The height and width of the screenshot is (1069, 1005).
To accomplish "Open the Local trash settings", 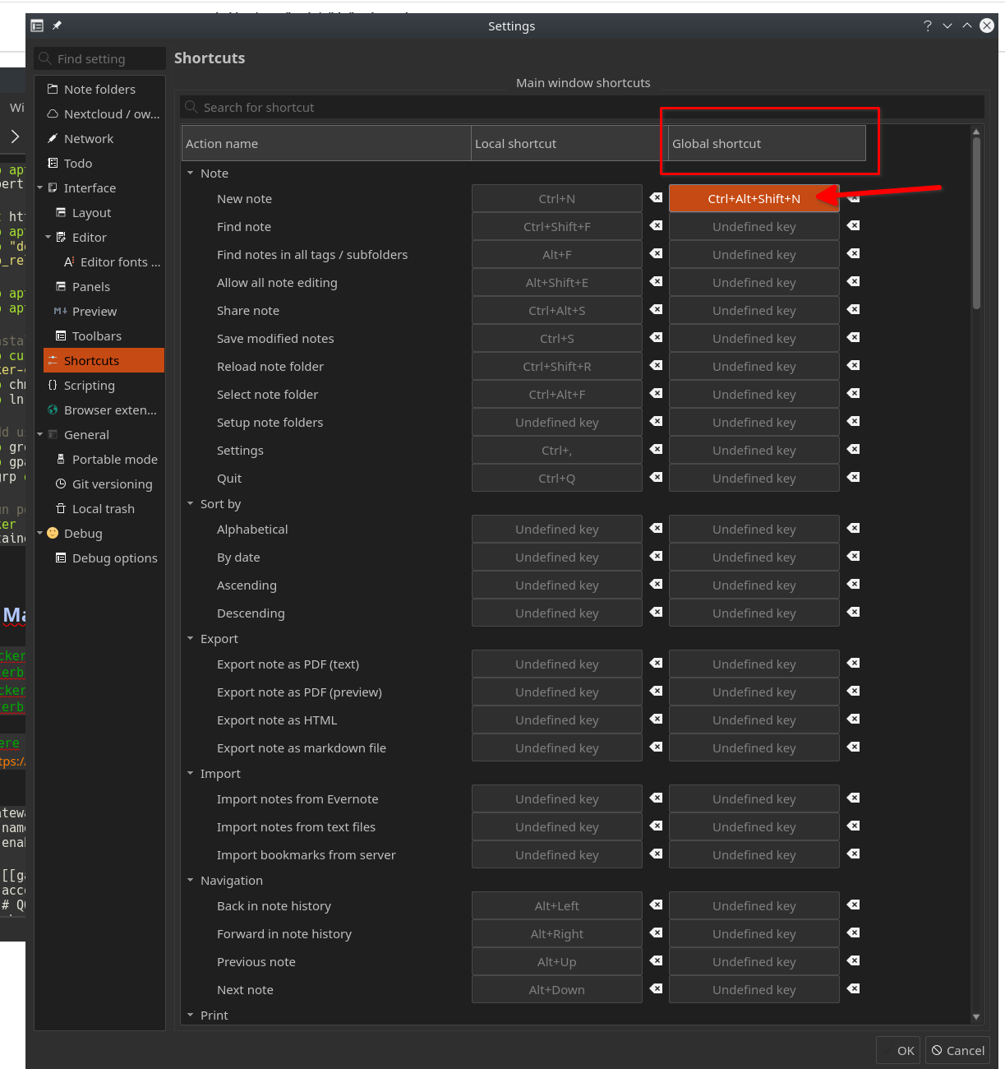I will [x=100, y=508].
